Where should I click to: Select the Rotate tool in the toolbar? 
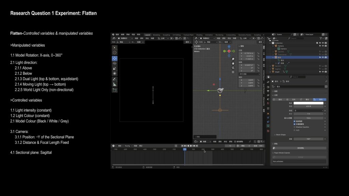click(x=115, y=63)
